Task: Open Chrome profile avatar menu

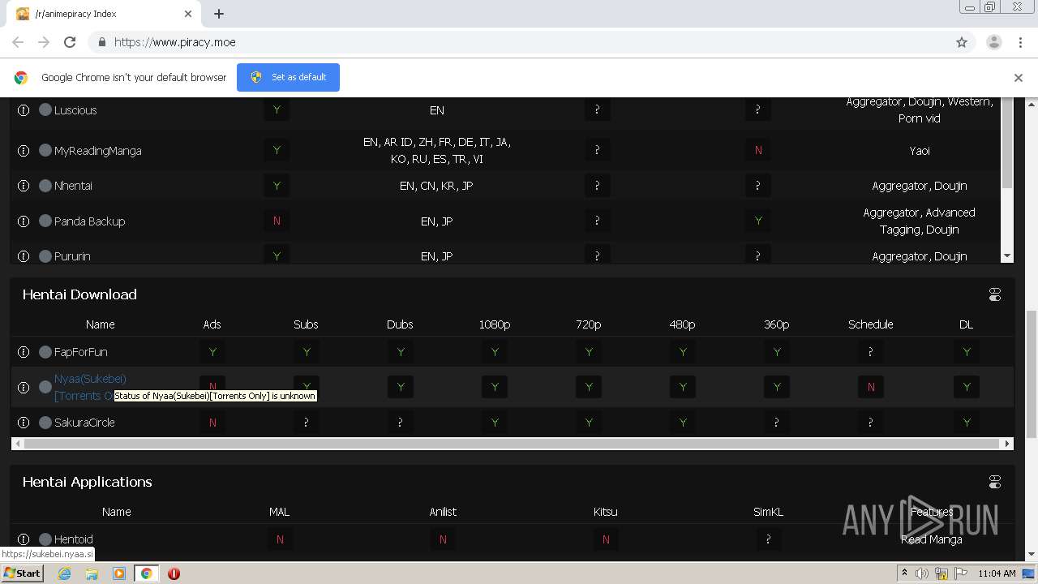Action: [994, 42]
